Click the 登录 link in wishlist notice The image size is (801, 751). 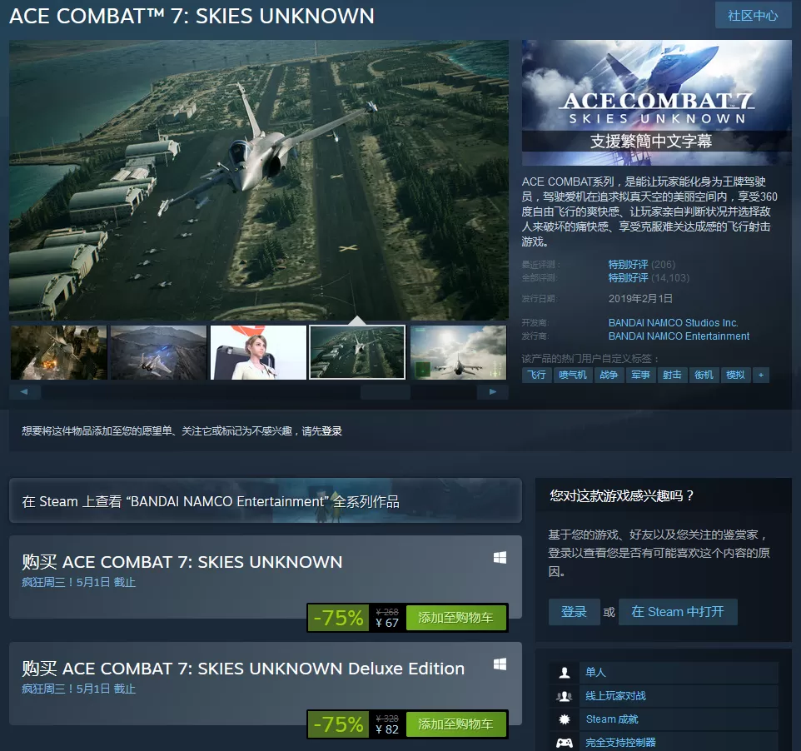tap(331, 431)
